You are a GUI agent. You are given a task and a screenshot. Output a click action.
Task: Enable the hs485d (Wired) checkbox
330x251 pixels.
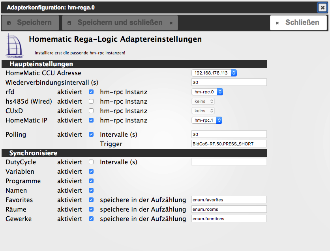click(x=91, y=102)
